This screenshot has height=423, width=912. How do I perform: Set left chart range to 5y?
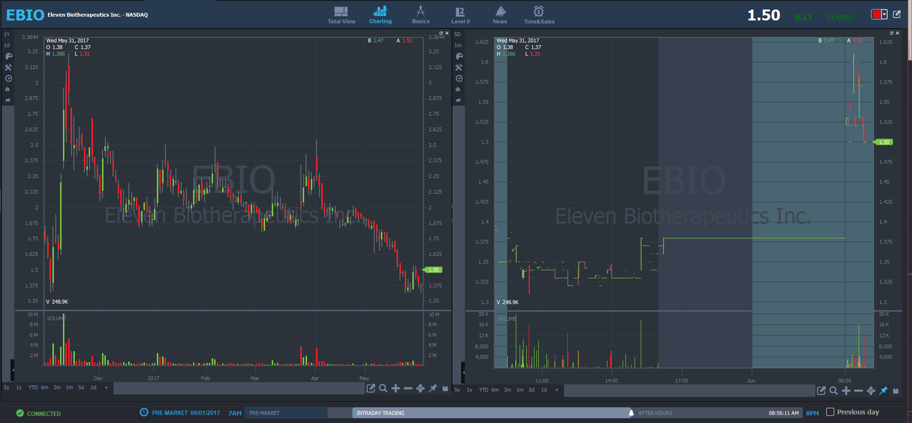click(x=7, y=387)
